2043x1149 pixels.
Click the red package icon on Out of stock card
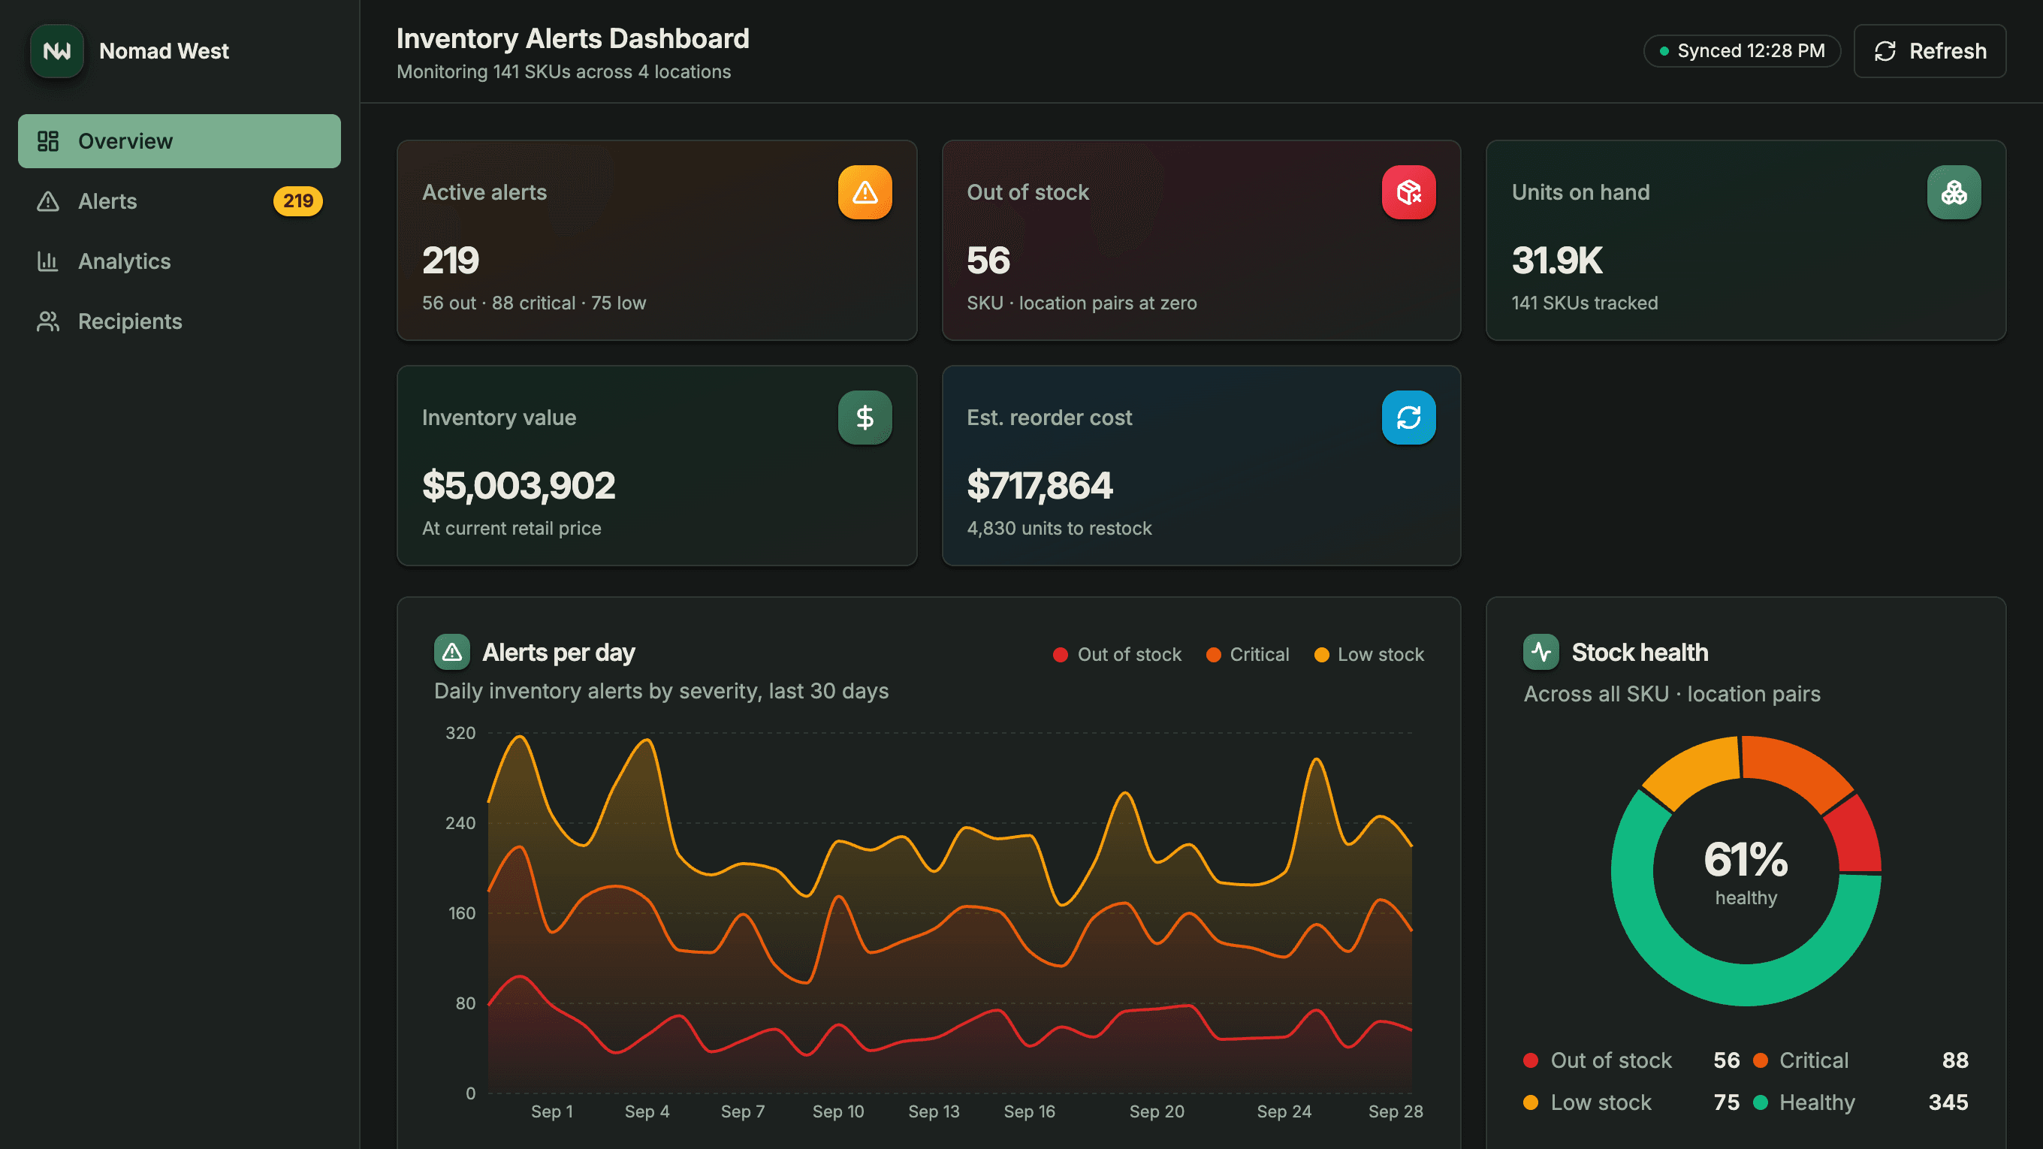(x=1408, y=192)
